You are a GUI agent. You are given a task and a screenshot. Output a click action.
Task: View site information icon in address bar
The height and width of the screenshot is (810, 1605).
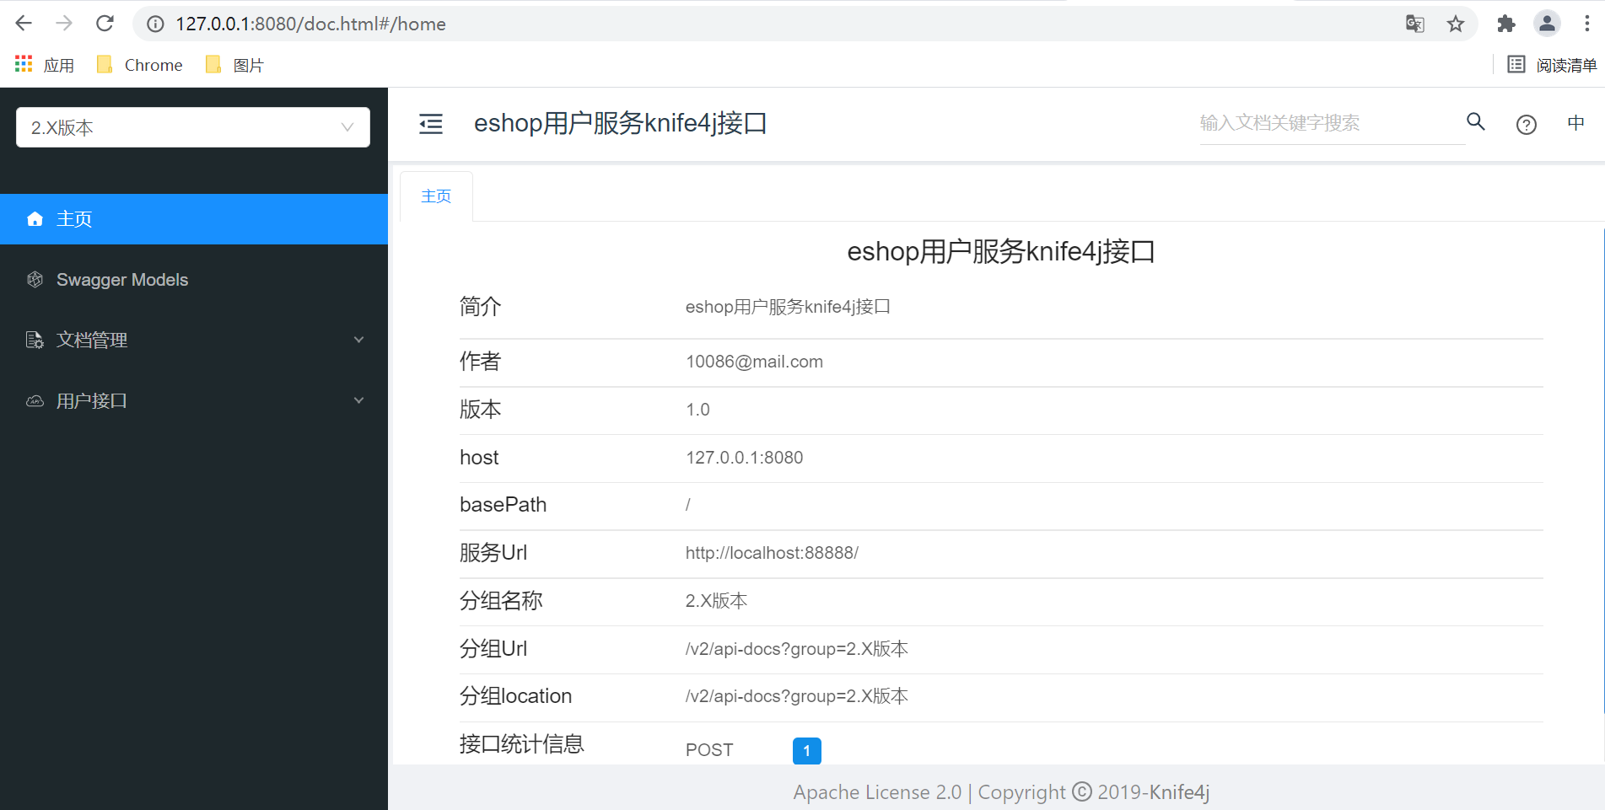(x=156, y=24)
